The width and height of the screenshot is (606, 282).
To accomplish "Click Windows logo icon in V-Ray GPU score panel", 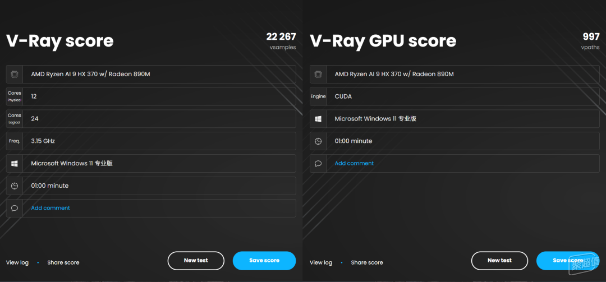I will 318,119.
